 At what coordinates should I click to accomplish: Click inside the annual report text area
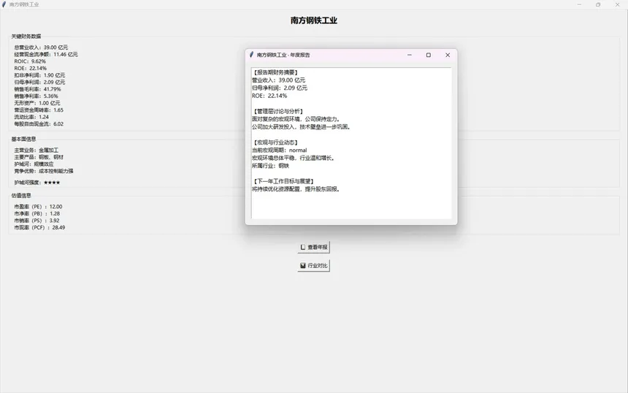click(351, 143)
